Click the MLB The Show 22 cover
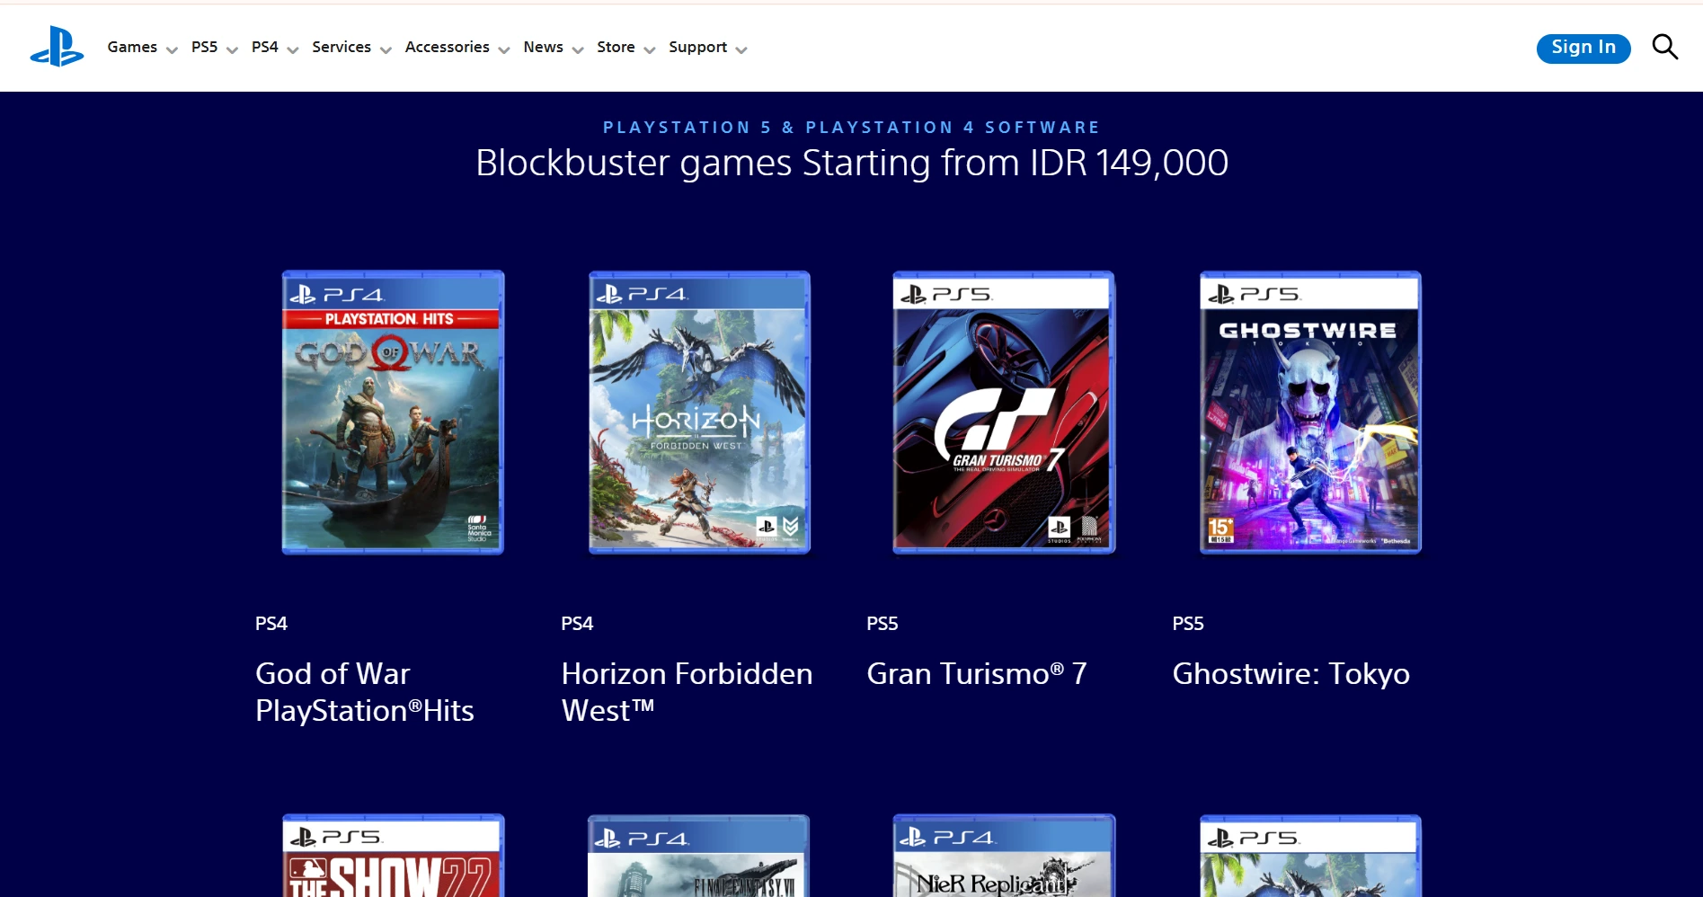The image size is (1703, 897). click(x=393, y=857)
